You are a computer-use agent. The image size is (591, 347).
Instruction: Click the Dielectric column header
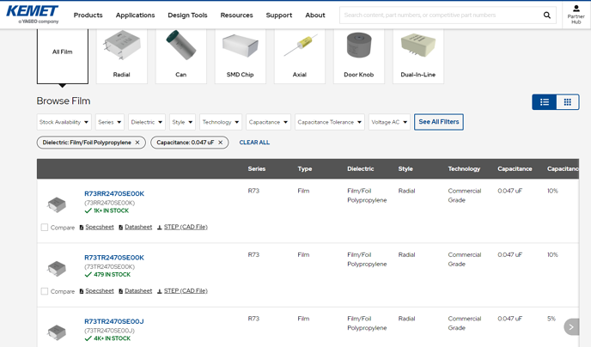point(361,169)
